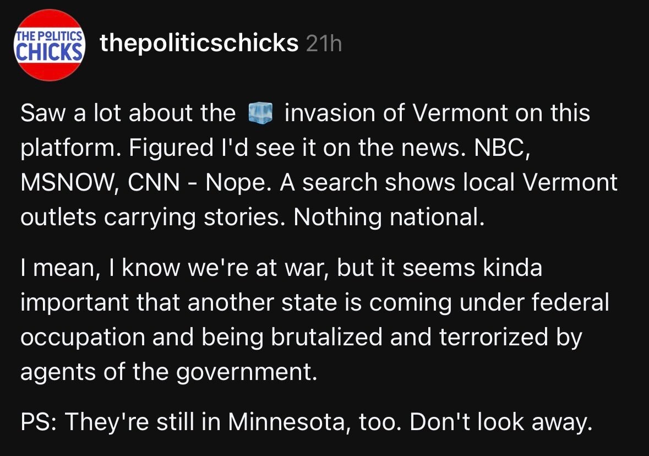This screenshot has height=456, width=649.
Task: Open The Politics Chicks profile avatar
Action: (50, 45)
